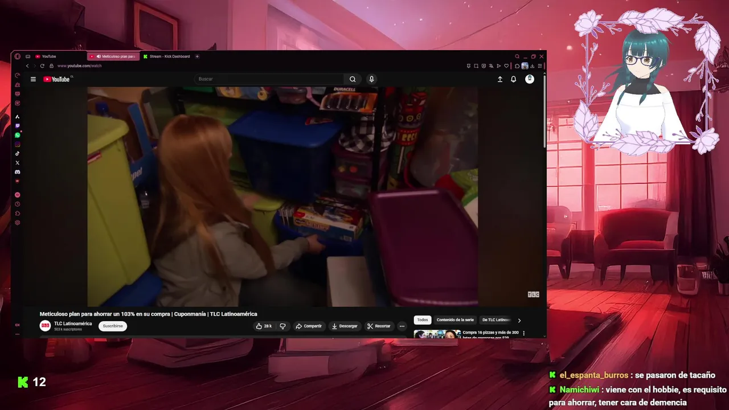The width and height of the screenshot is (729, 410).
Task: Start voice search with microphone icon
Action: (371, 79)
